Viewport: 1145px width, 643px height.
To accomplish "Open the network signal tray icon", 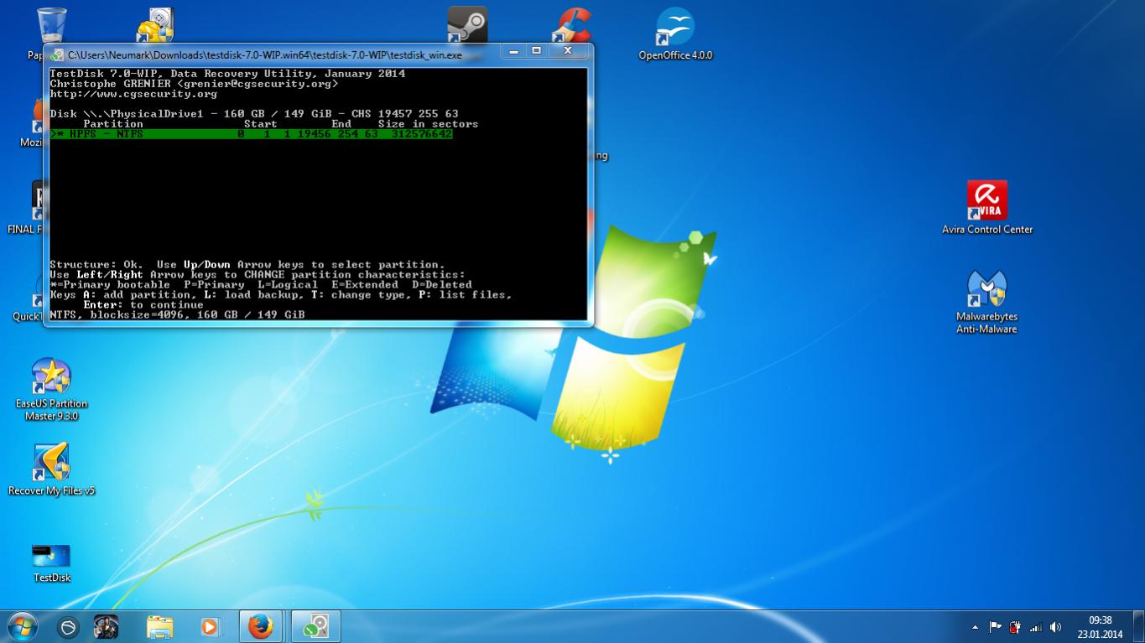I will tap(1035, 627).
